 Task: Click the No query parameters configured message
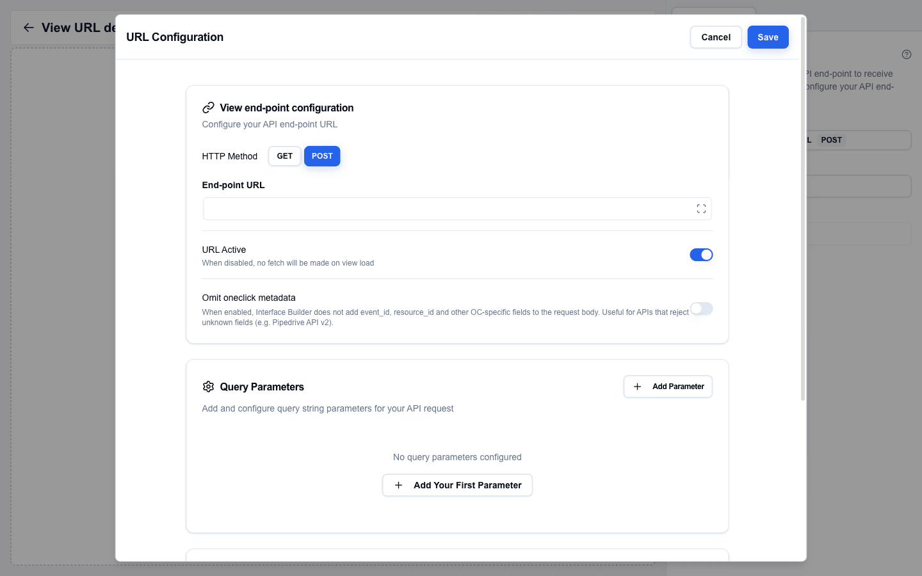[457, 457]
